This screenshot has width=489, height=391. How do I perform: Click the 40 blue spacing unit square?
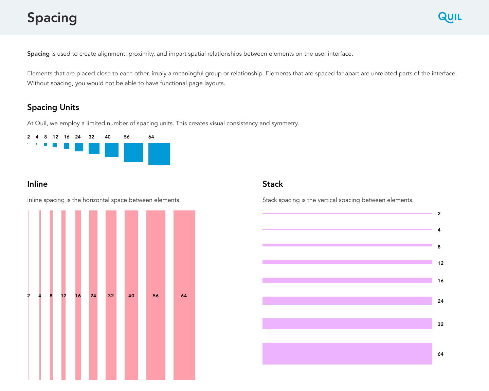coord(112,150)
